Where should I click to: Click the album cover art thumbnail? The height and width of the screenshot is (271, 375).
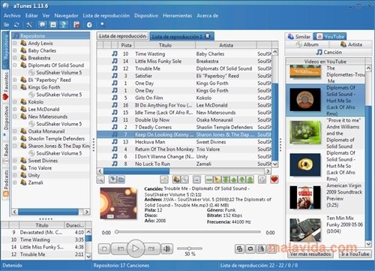click(x=118, y=203)
